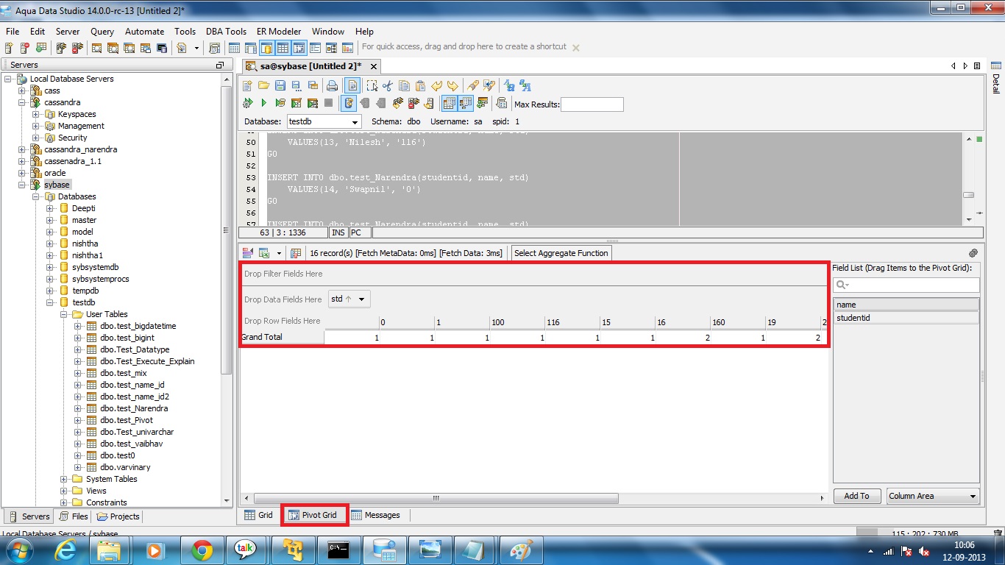Collapse the cassandra server node
1005x565 pixels.
pos(22,102)
